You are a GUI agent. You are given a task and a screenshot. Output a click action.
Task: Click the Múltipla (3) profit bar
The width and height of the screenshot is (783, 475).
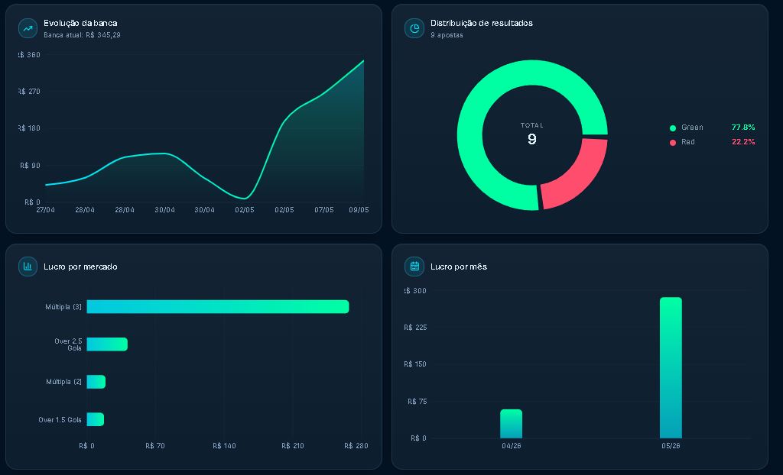(x=218, y=307)
